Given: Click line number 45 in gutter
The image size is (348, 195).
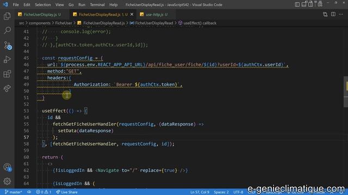Looking at the screenshot, I should click(26, 58).
